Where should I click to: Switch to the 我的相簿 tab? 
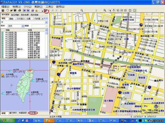pyautogui.click(x=34, y=15)
